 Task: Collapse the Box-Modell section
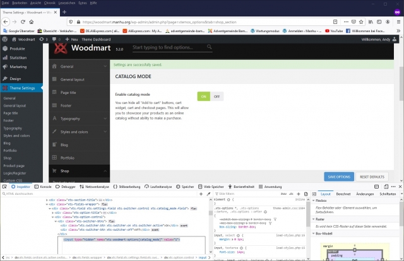pyautogui.click(x=314, y=233)
